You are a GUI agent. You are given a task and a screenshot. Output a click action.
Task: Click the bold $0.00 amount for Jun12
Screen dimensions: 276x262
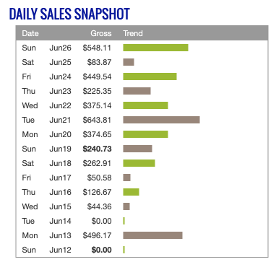pyautogui.click(x=101, y=250)
